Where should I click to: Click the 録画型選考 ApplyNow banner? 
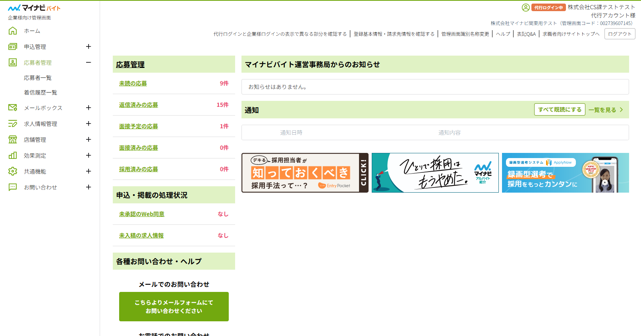[x=565, y=173]
